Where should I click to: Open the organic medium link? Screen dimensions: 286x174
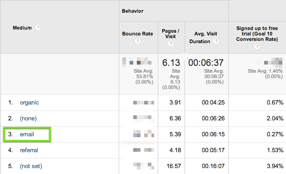click(30, 103)
